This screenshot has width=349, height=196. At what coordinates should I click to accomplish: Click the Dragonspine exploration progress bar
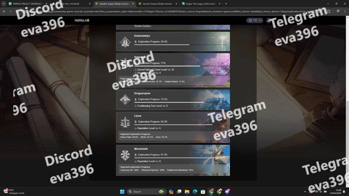click(180, 102)
